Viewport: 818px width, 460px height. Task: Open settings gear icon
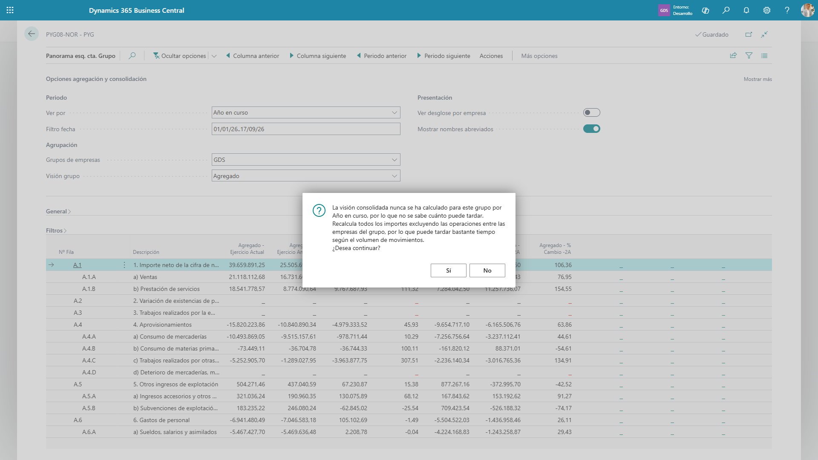click(767, 10)
